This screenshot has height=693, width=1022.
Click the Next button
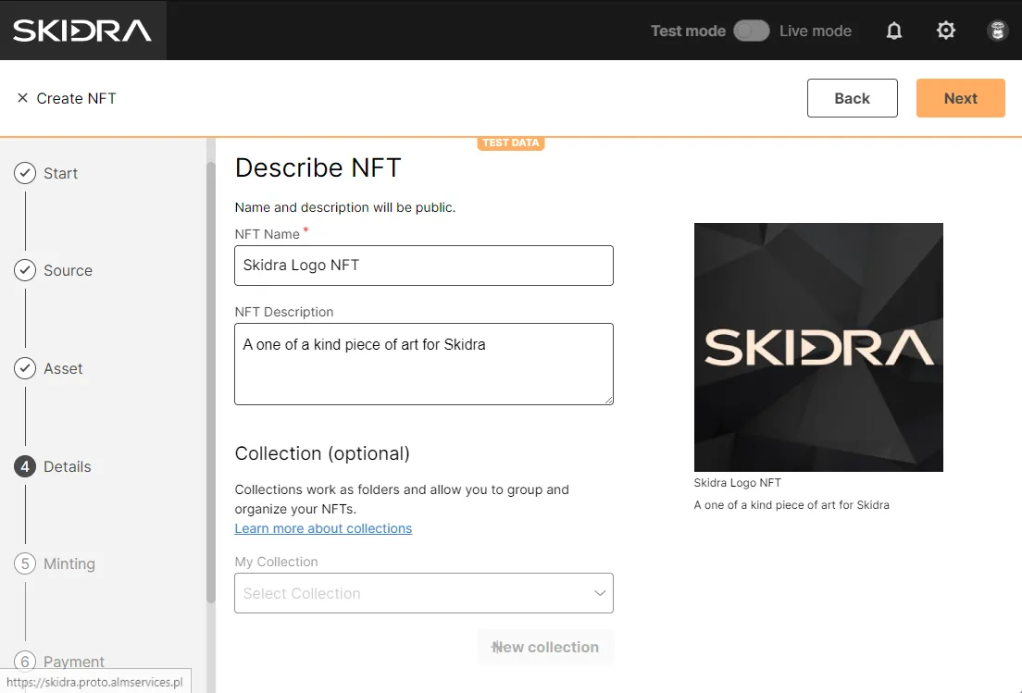[960, 98]
